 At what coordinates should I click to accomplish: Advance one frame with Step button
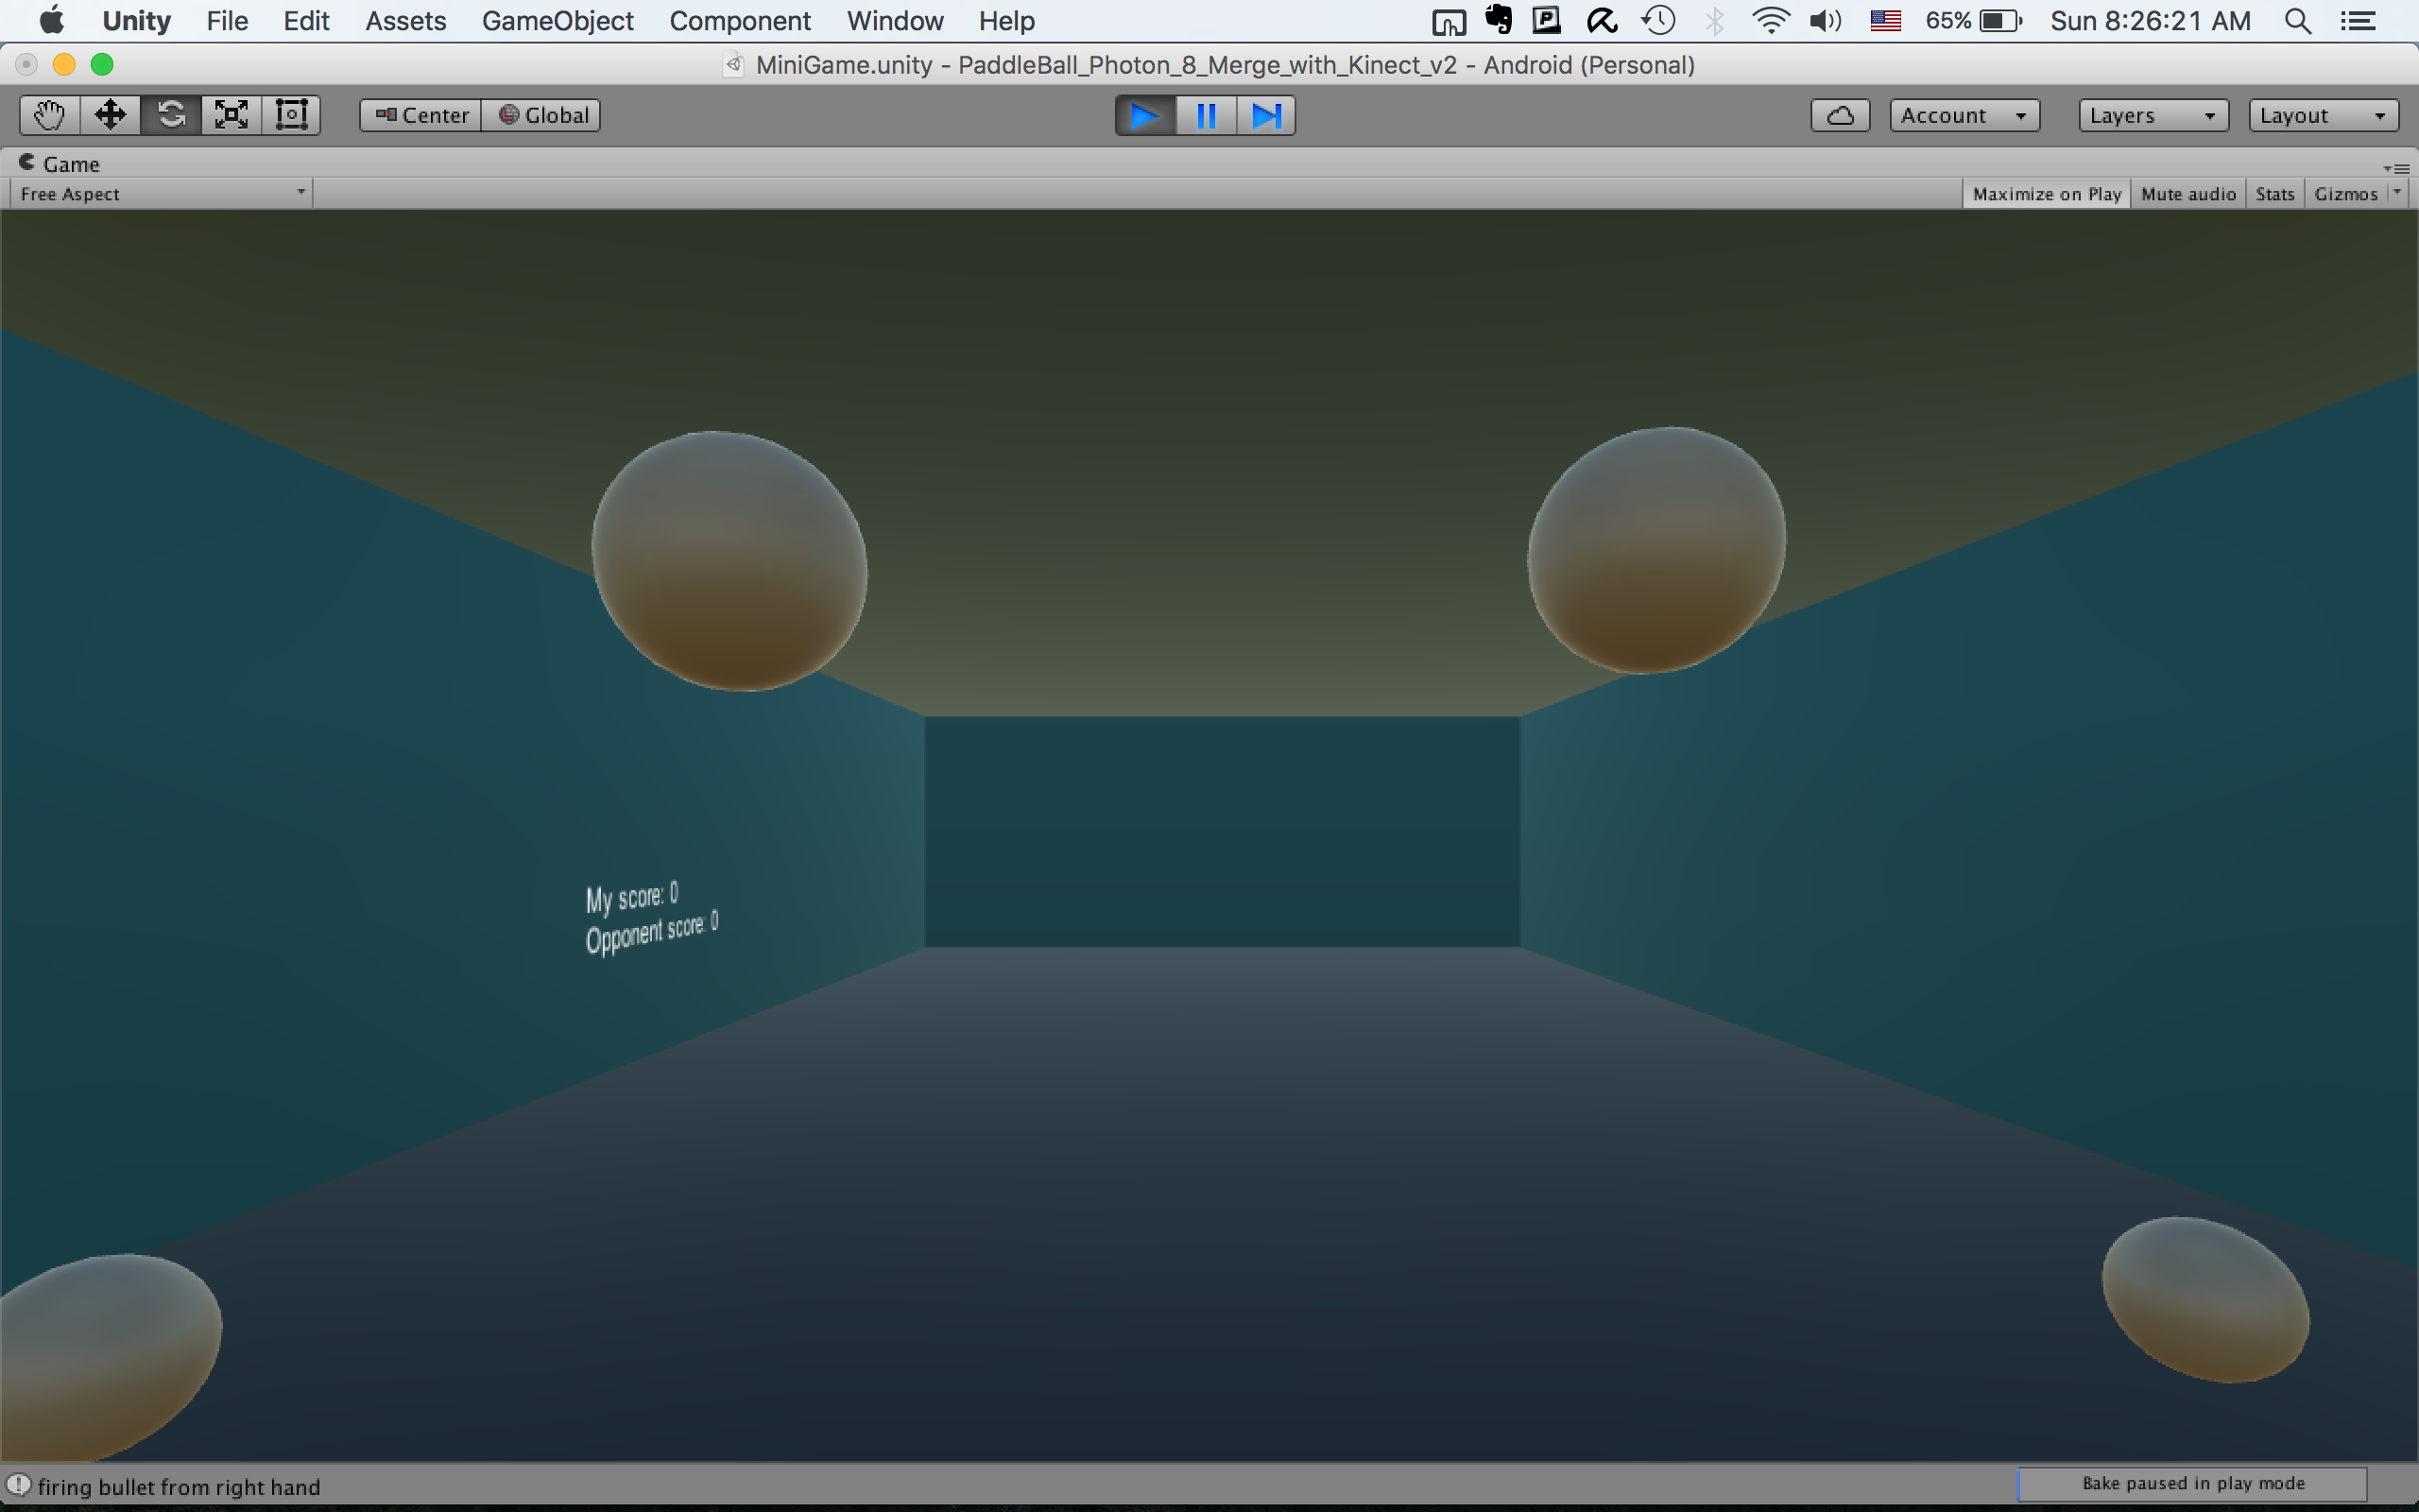[x=1265, y=115]
